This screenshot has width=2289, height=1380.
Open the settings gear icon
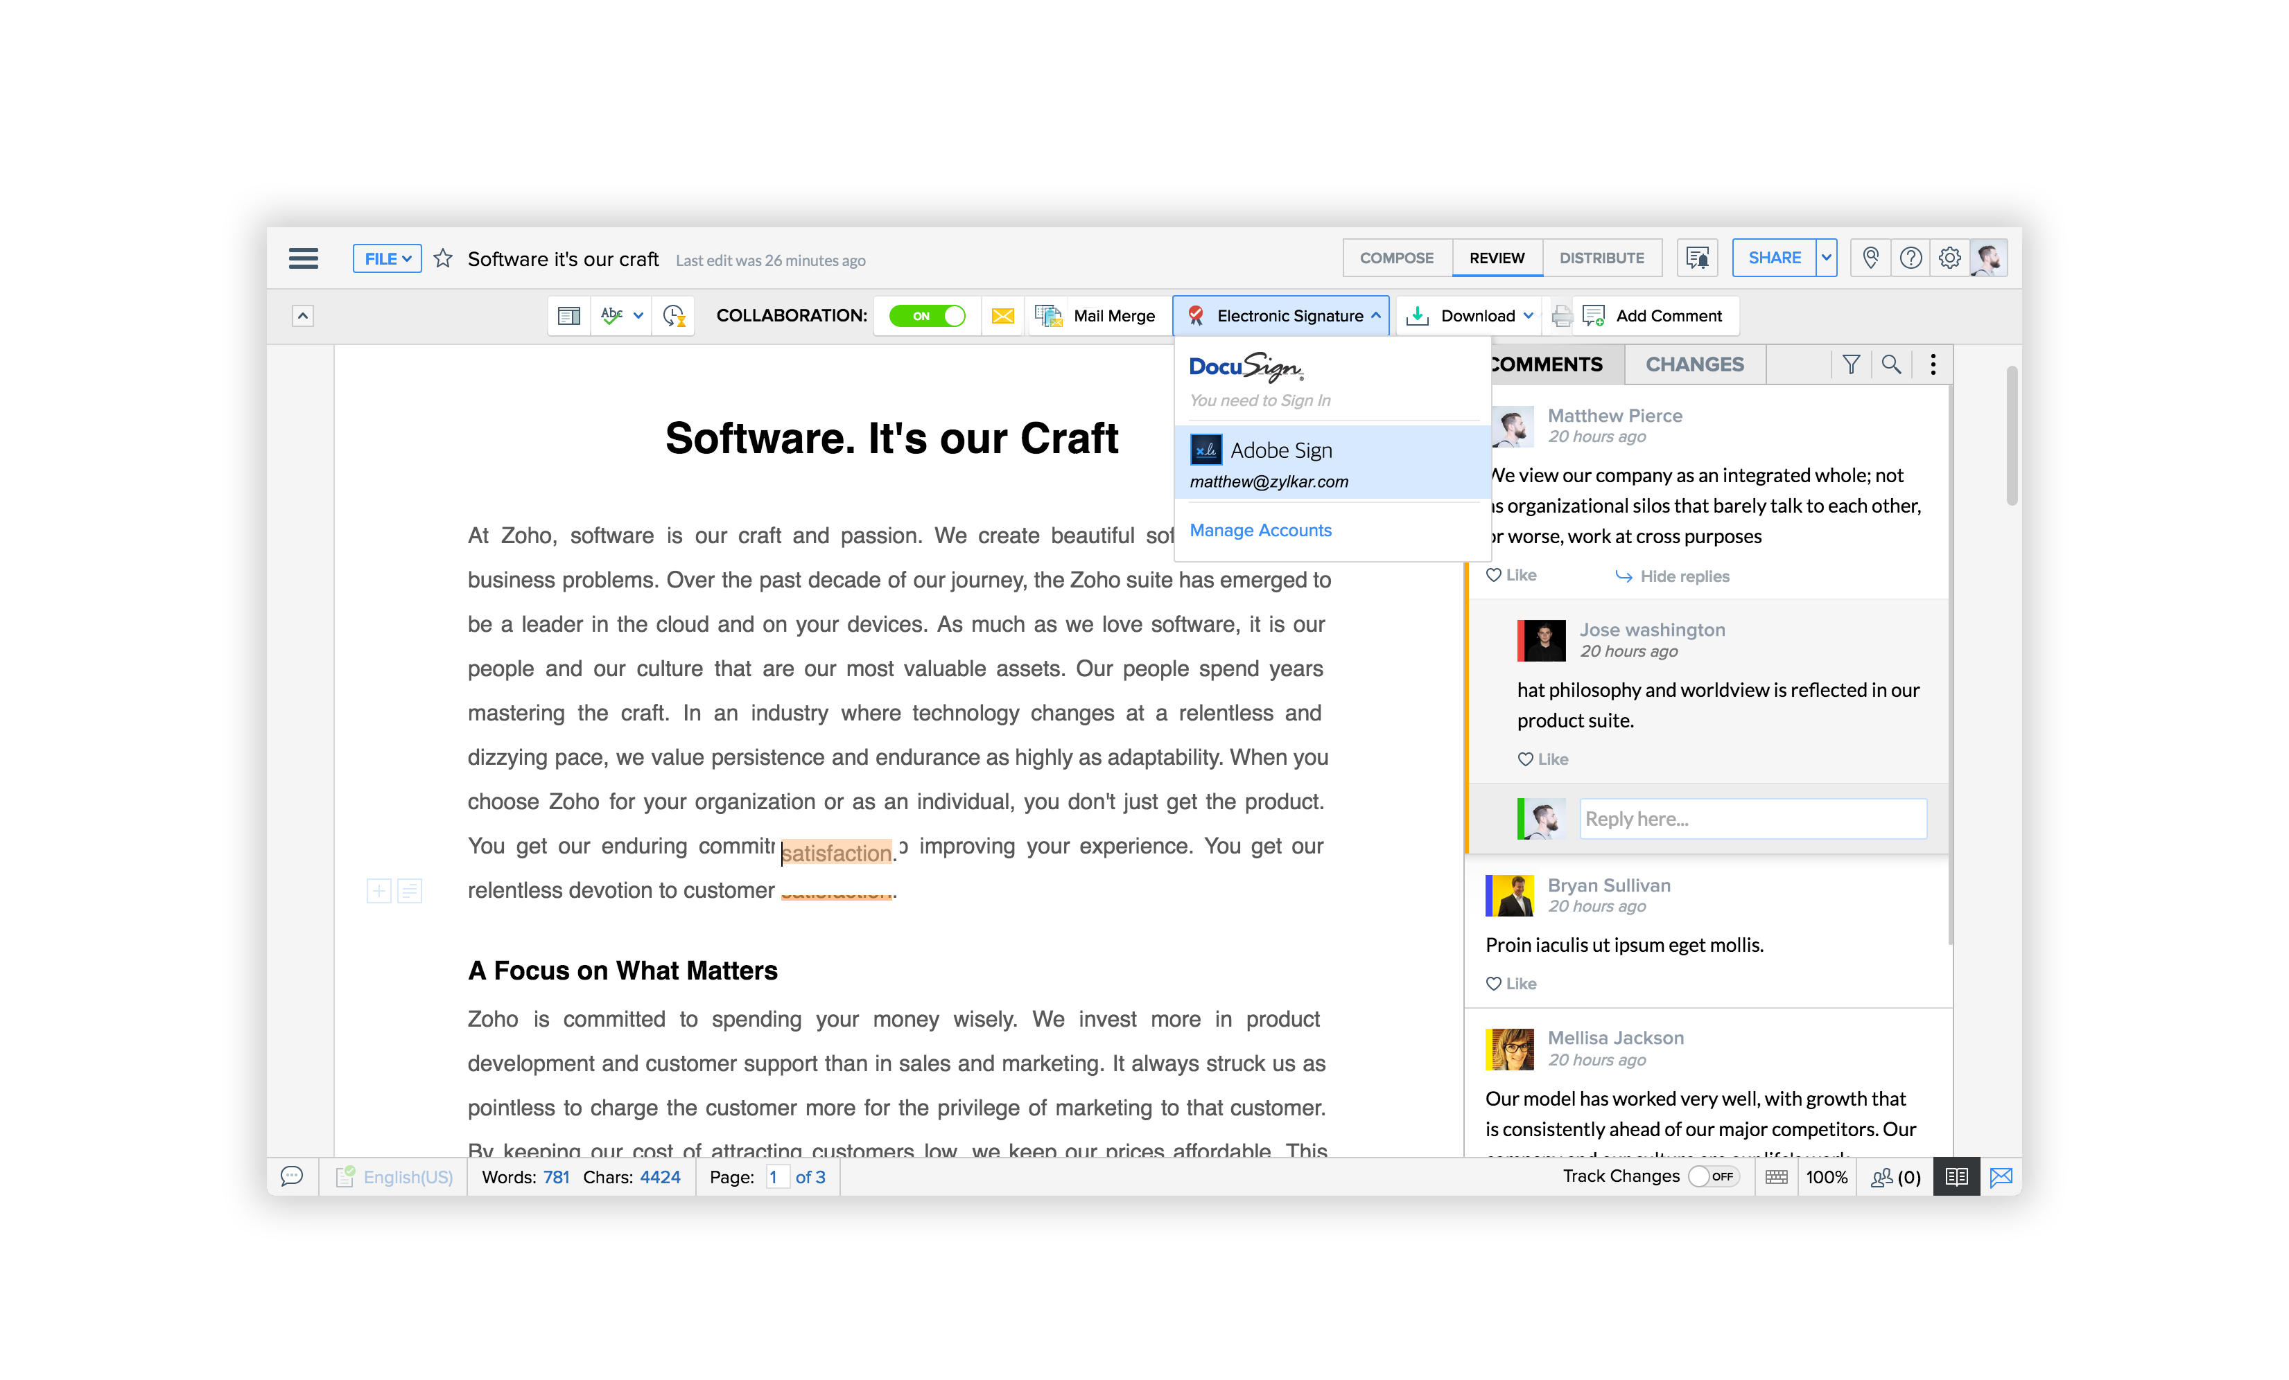(1950, 258)
